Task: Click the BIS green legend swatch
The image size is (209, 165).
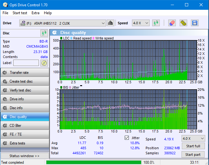Action: (x=61, y=87)
